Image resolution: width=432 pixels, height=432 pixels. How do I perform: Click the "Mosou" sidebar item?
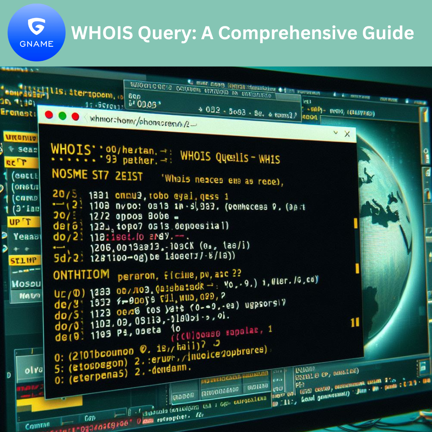26,284
